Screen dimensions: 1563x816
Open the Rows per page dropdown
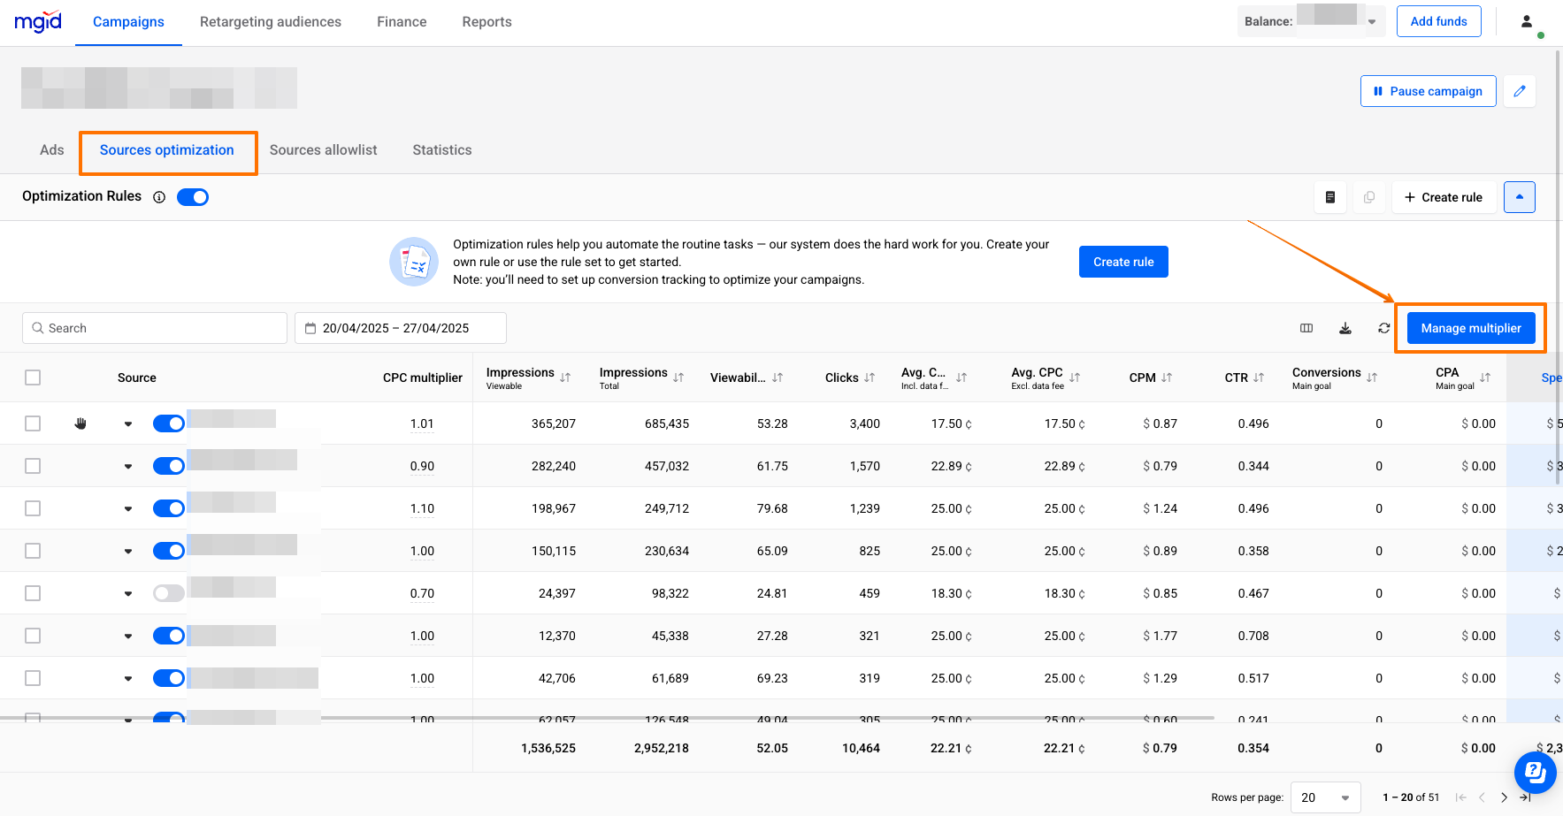tap(1325, 797)
